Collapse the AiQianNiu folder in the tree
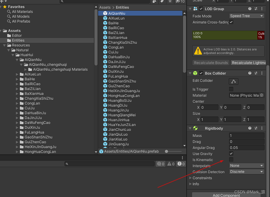The image size is (270, 197). tap(17, 60)
